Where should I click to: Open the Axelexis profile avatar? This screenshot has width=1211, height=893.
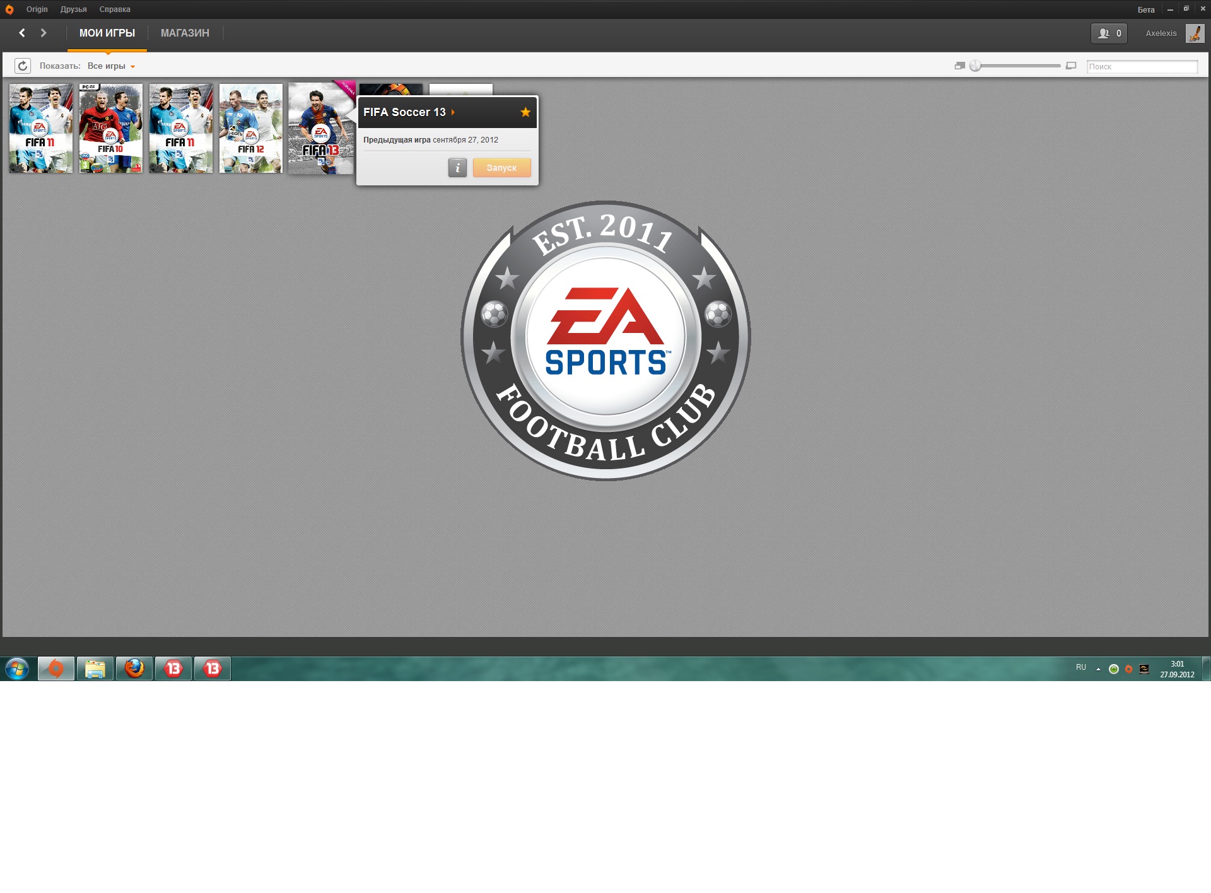(1195, 33)
